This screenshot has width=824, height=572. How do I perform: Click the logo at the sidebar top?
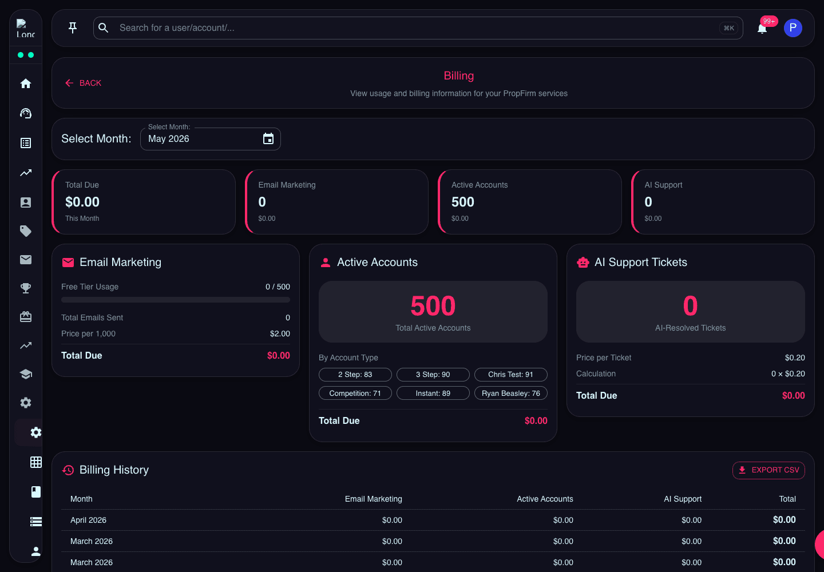point(26,29)
